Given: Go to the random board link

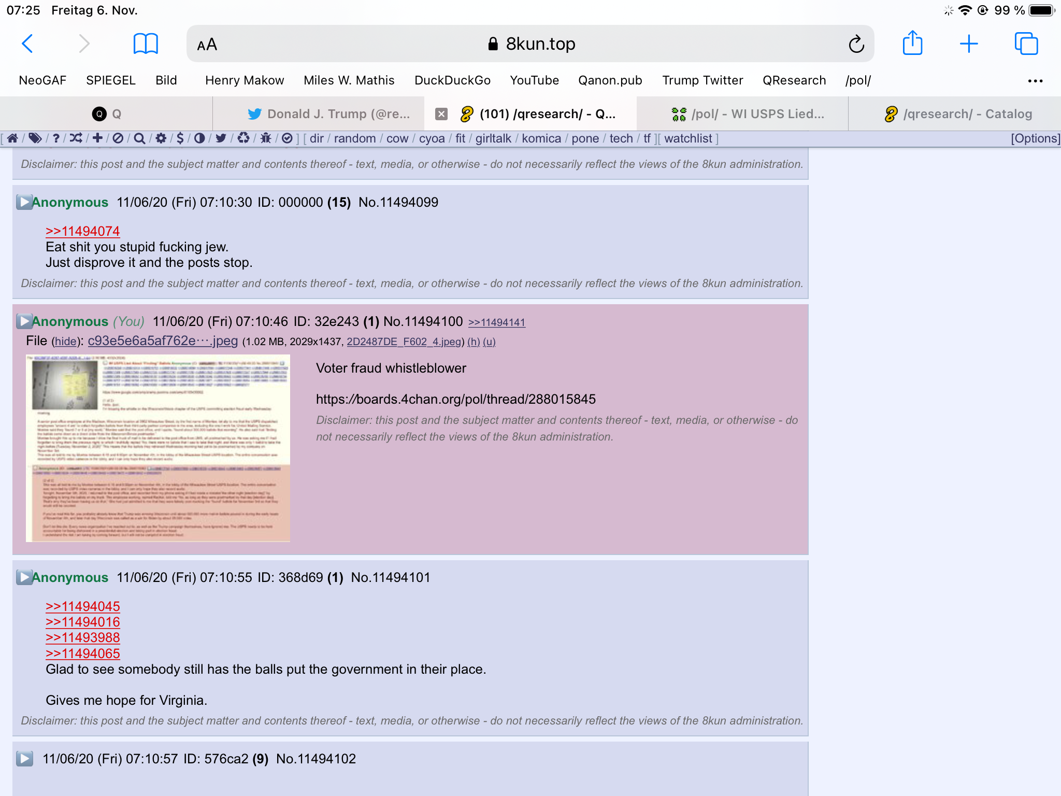Looking at the screenshot, I should (x=355, y=138).
